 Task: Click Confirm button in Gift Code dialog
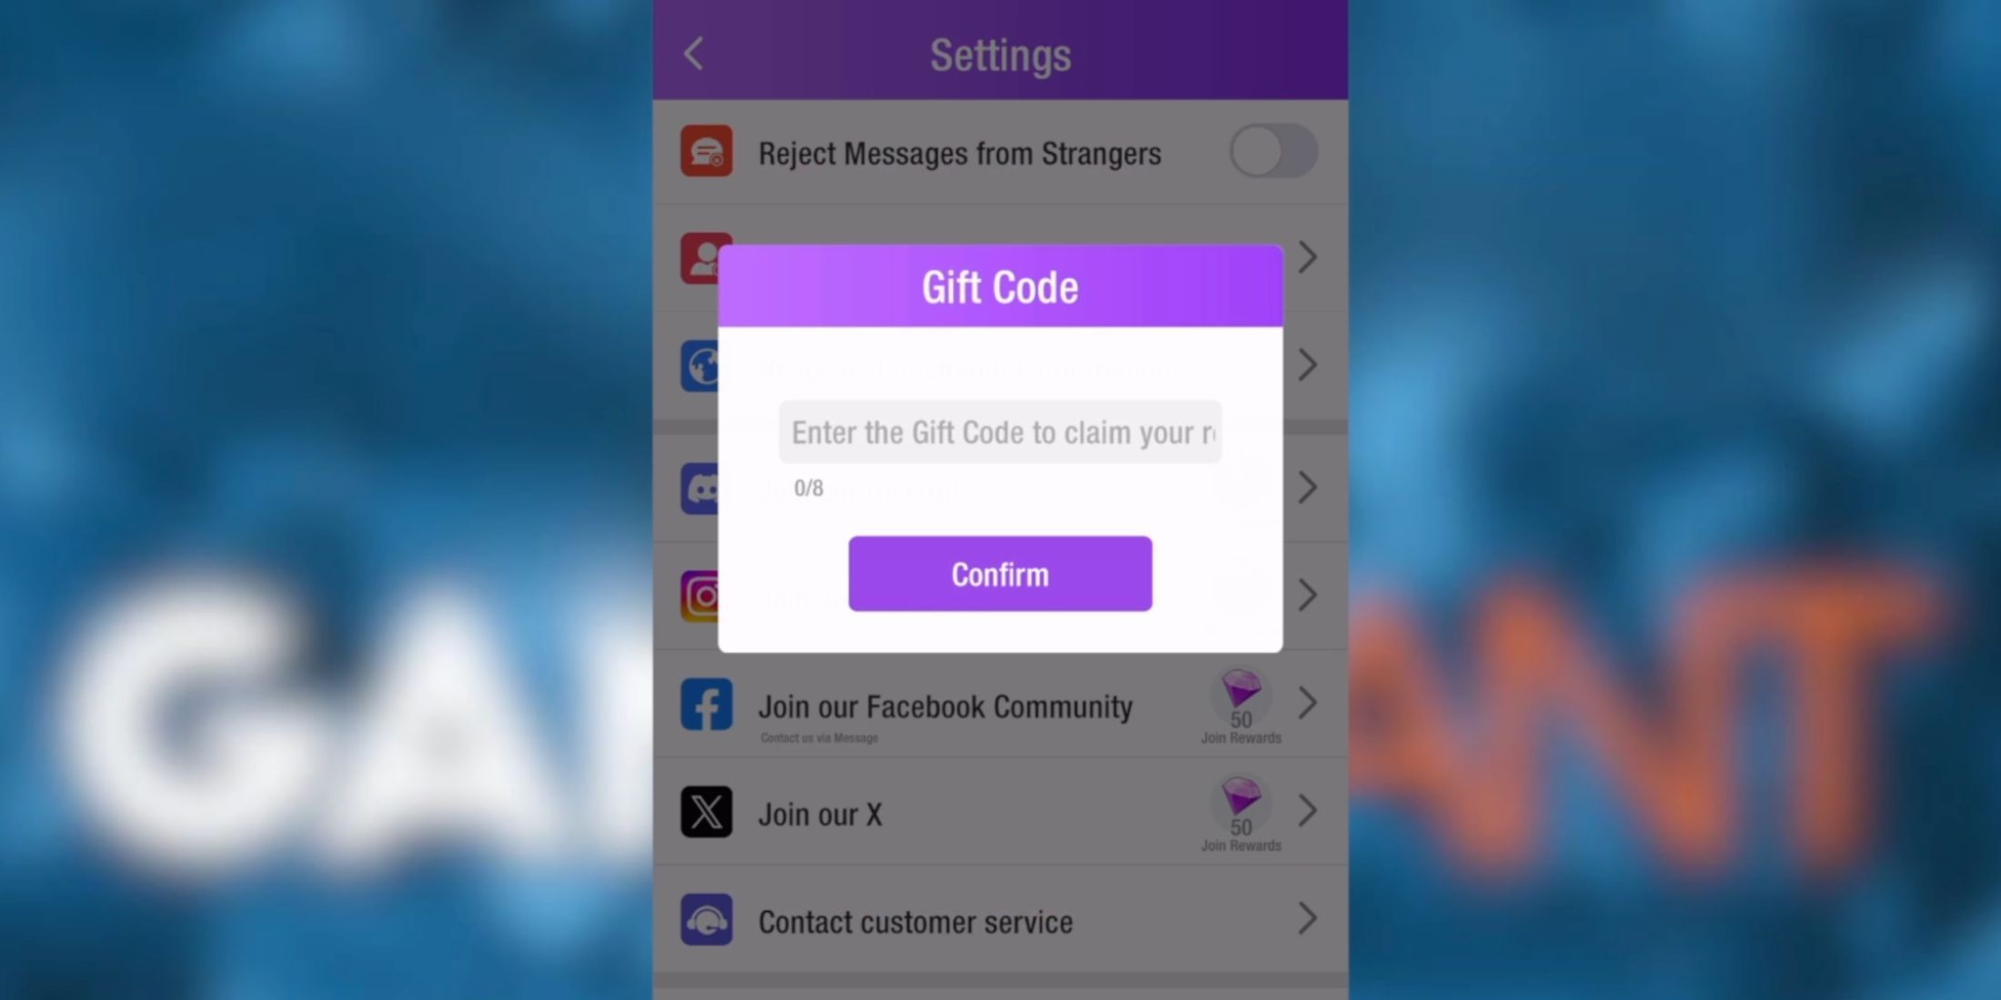pyautogui.click(x=1000, y=574)
